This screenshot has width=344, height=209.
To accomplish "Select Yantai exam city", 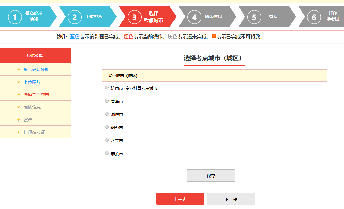I will (x=107, y=127).
